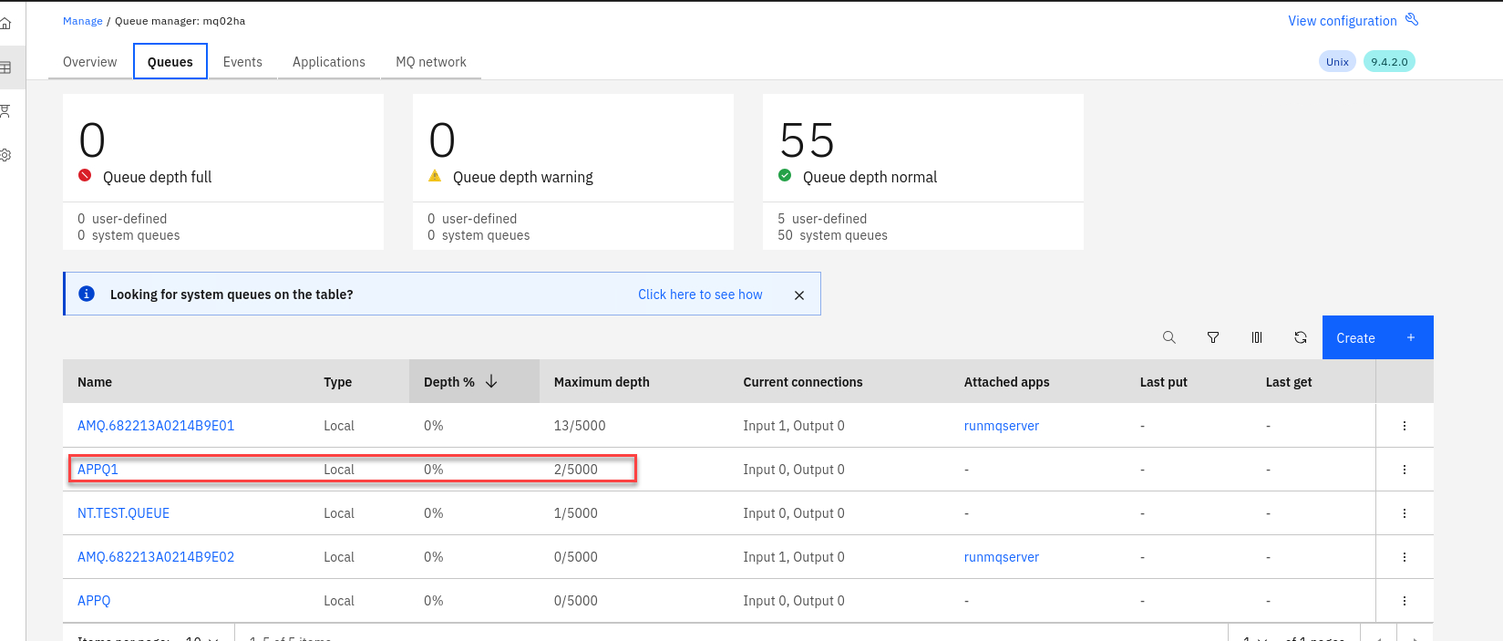Open the filter icon for the queue table
Viewport: 1503px width, 641px height.
tap(1213, 337)
